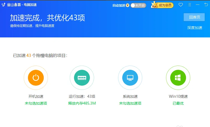210x127 pixels.
Task: Open the main menu list icon
Action: tap(189, 5)
